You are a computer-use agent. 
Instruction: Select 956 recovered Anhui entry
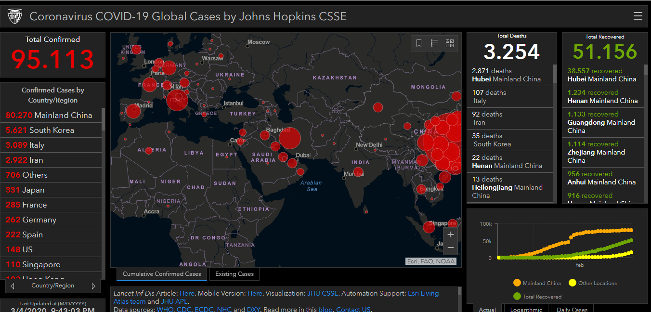pos(603,178)
